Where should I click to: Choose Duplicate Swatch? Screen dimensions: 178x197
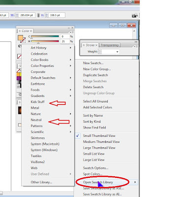tap(107, 75)
